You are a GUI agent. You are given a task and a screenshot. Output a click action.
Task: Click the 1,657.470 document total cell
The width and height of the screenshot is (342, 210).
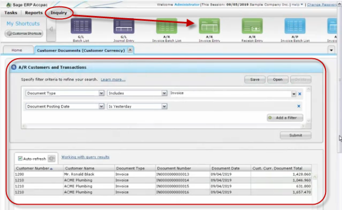point(281,192)
